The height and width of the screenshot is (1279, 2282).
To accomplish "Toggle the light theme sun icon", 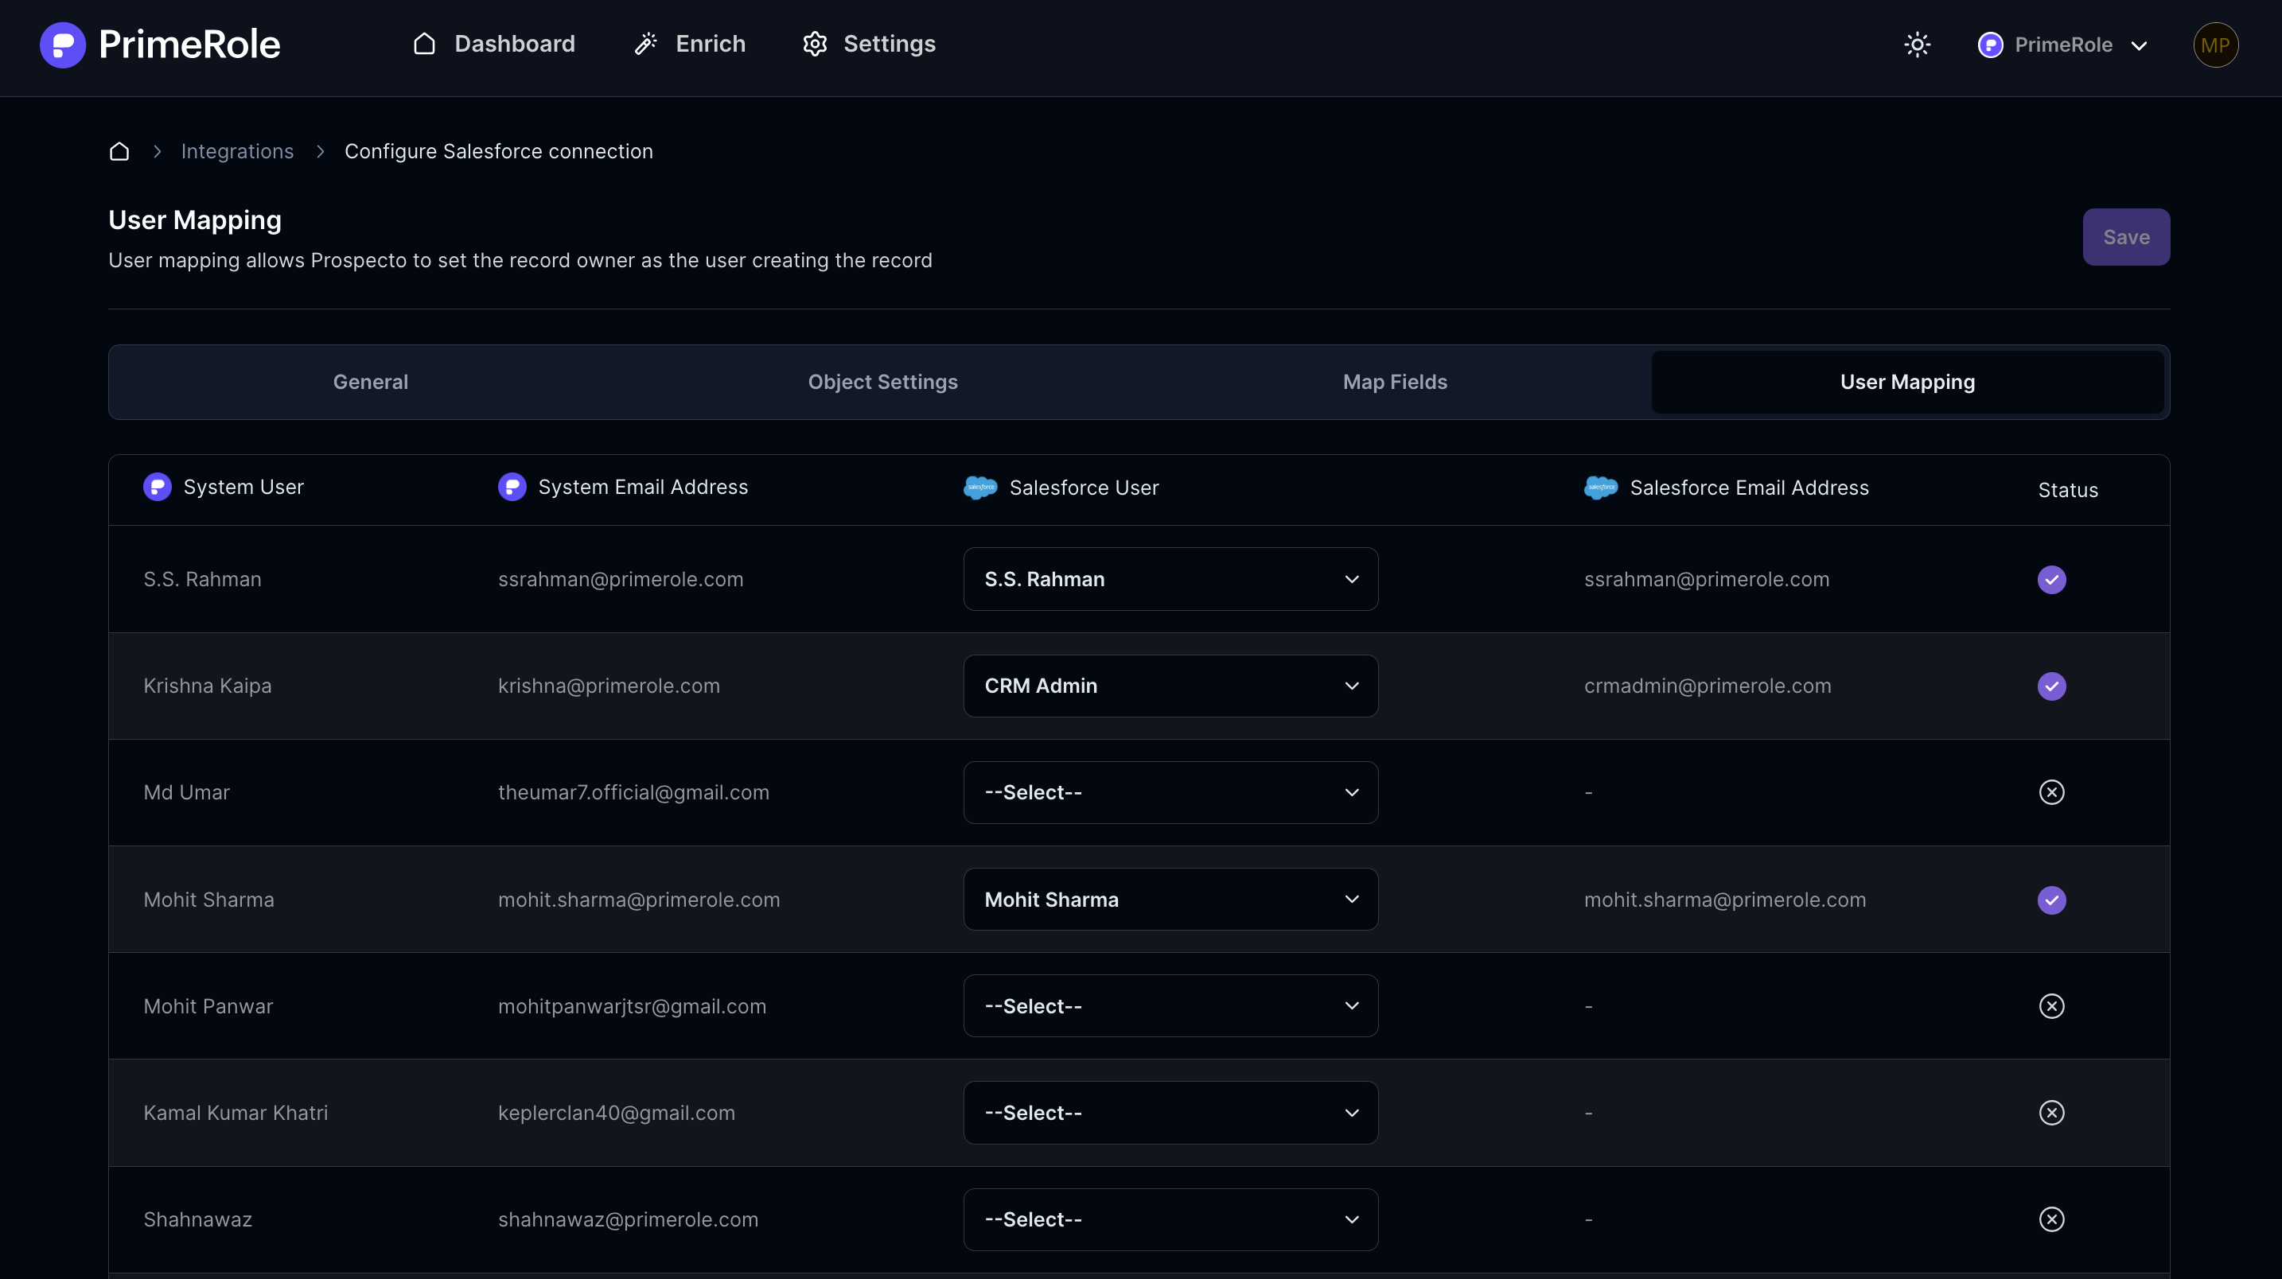I will [x=1917, y=45].
